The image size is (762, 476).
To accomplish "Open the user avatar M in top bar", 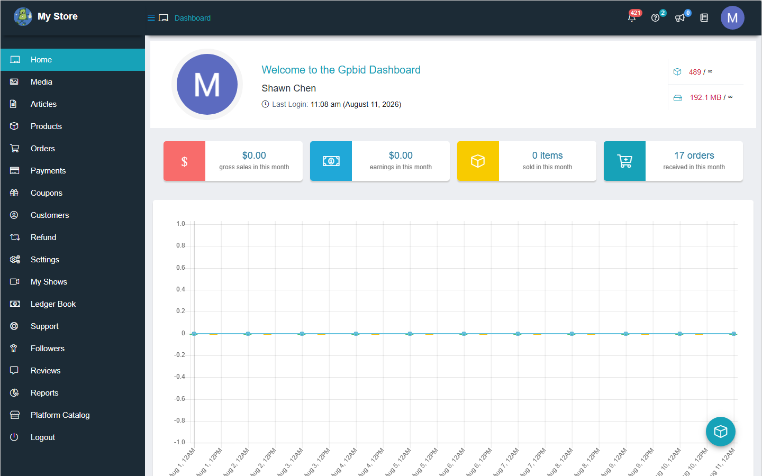I will pyautogui.click(x=732, y=18).
